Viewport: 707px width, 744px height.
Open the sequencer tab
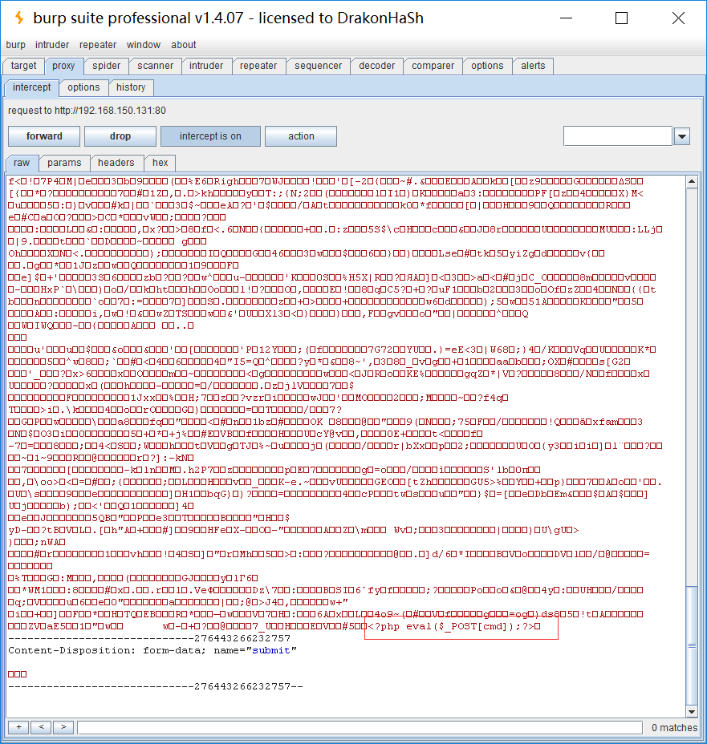318,66
